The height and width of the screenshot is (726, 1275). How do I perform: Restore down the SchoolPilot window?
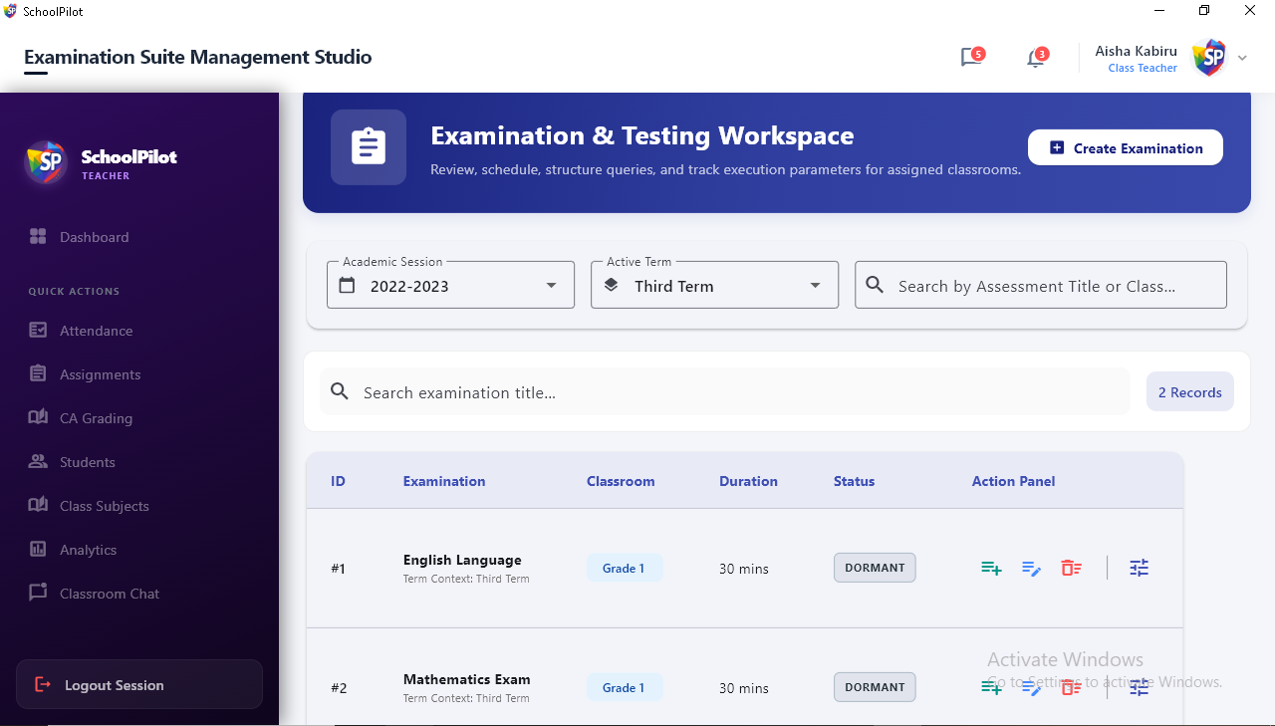[1204, 11]
